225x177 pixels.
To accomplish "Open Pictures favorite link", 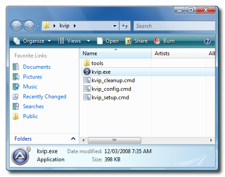I will point(32,77).
